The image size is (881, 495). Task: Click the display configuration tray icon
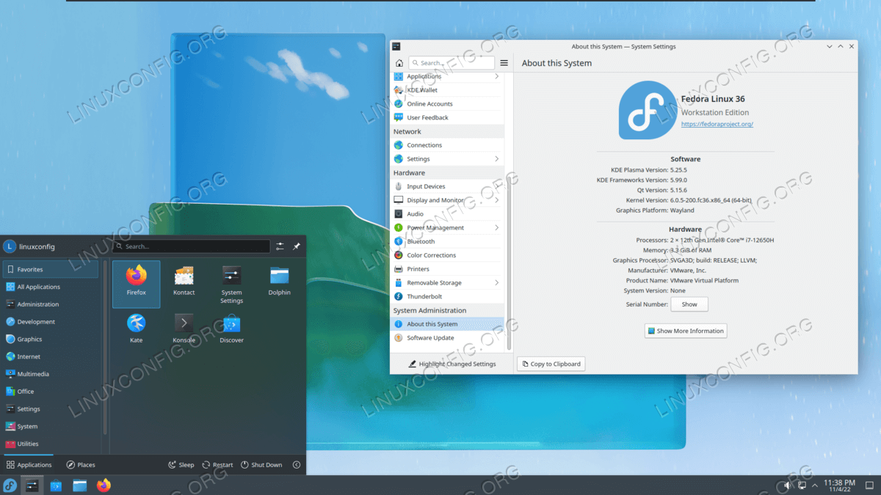[800, 485]
